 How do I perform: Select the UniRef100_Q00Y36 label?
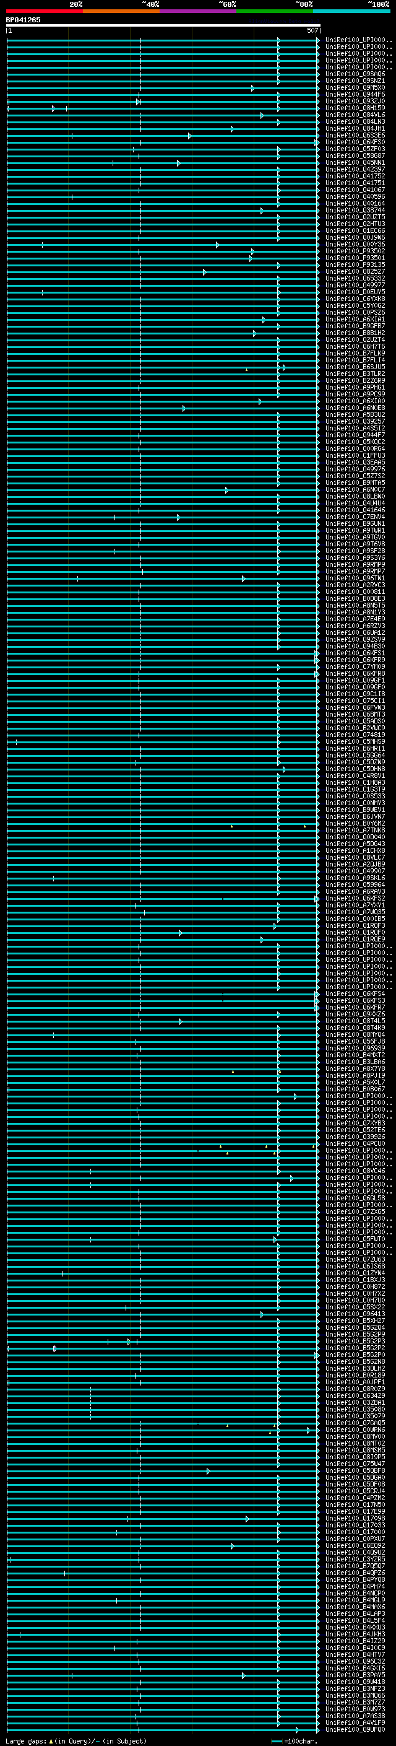pyautogui.click(x=355, y=244)
